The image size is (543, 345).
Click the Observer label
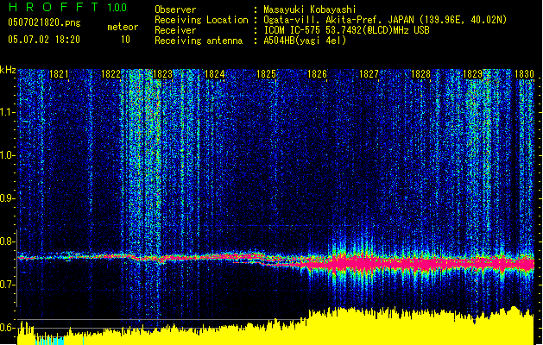175,9
